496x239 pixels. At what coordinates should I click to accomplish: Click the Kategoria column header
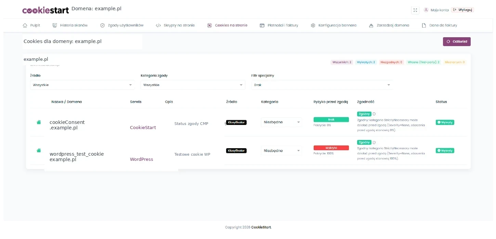coord(270,102)
